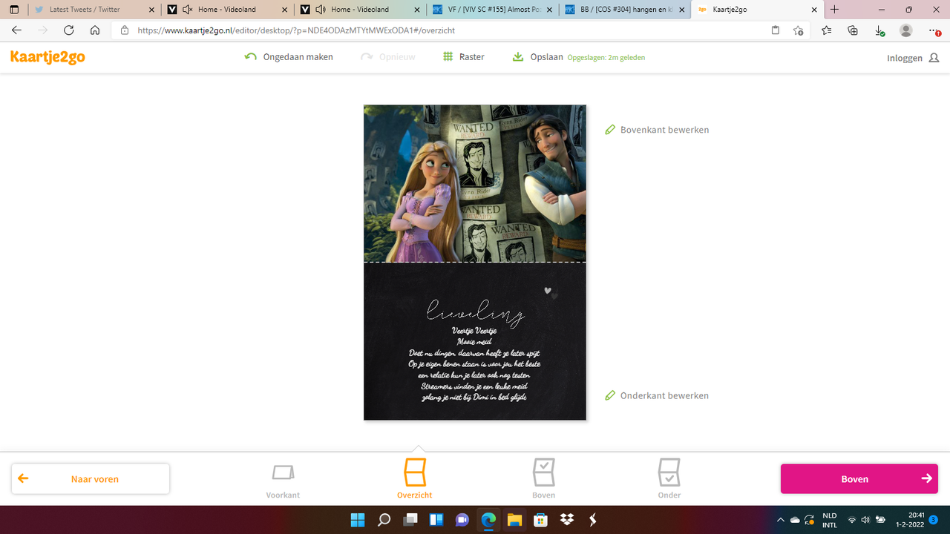
Task: Click the OneDrive cloud tray icon
Action: coord(795,520)
